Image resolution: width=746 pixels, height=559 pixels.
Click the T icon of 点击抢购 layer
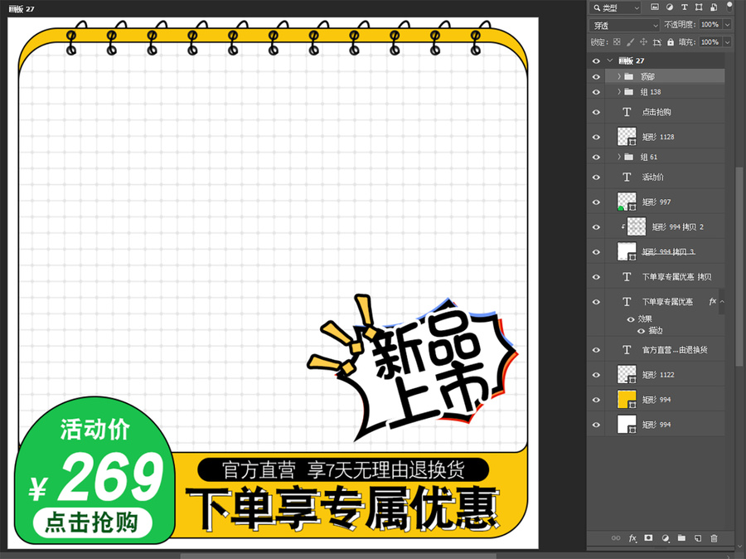coord(627,112)
